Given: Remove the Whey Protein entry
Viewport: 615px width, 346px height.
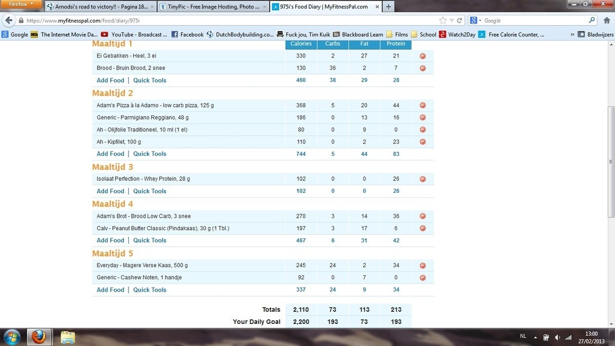Looking at the screenshot, I should pyautogui.click(x=423, y=179).
